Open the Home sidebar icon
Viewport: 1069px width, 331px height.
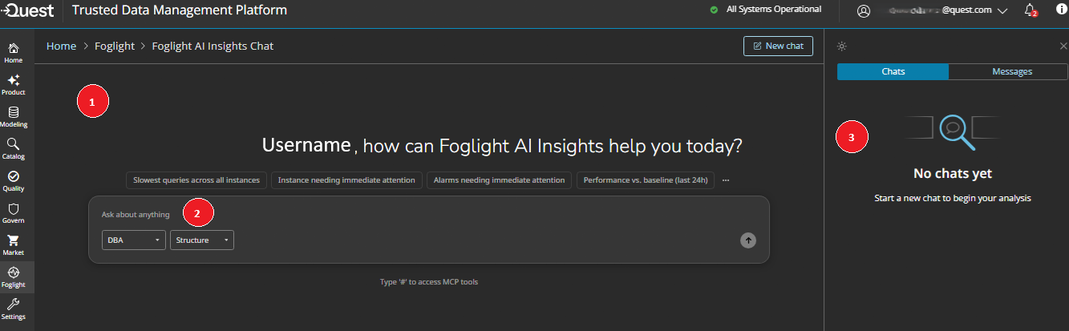click(x=14, y=53)
